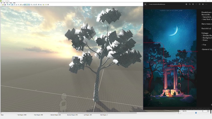
Task: Click the Rotate icon in photo viewer
Action: (190, 4)
